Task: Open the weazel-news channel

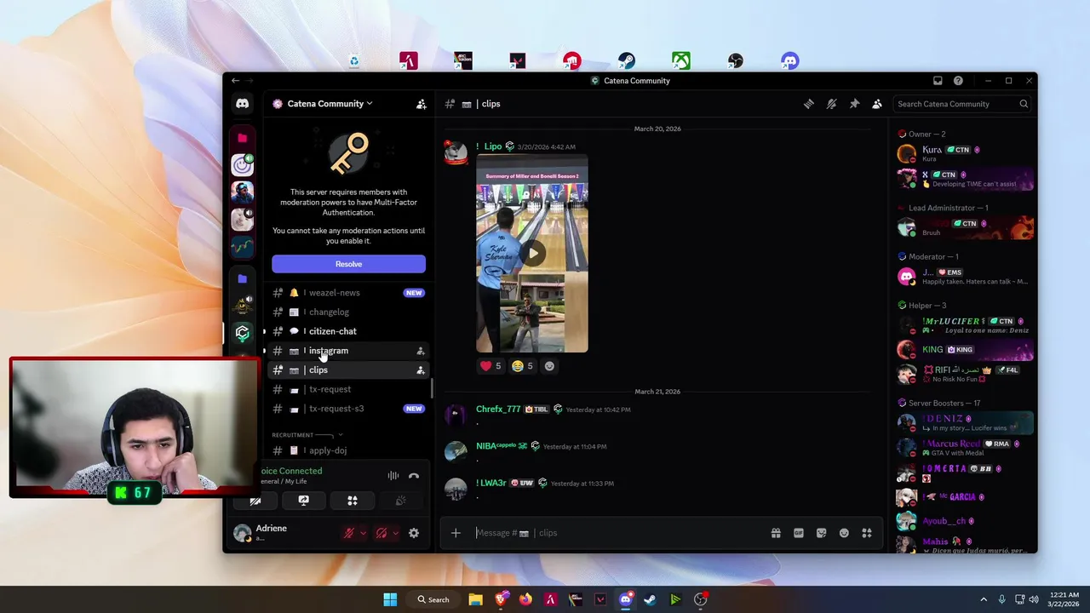Action: point(348,293)
